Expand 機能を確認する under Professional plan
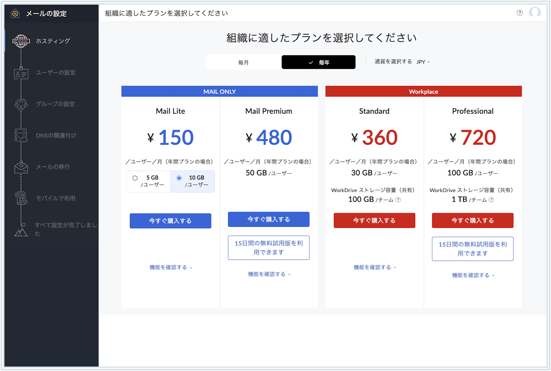Image resolution: width=551 pixels, height=371 pixels. click(x=473, y=276)
